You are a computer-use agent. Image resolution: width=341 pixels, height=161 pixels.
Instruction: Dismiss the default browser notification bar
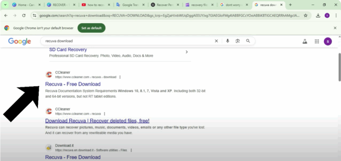pyautogui.click(x=335, y=28)
